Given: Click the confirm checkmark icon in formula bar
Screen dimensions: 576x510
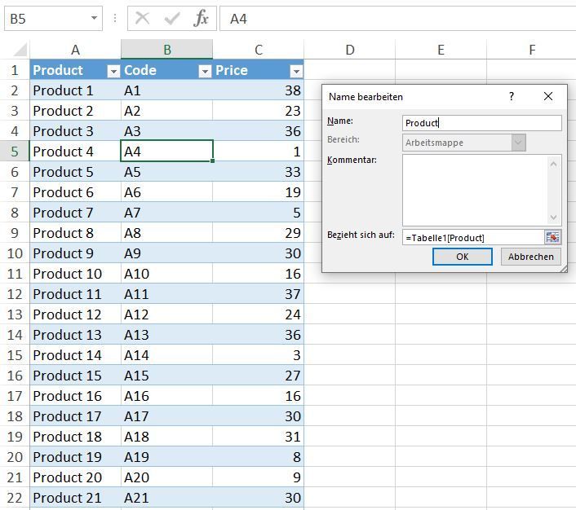Looking at the screenshot, I should pos(171,18).
